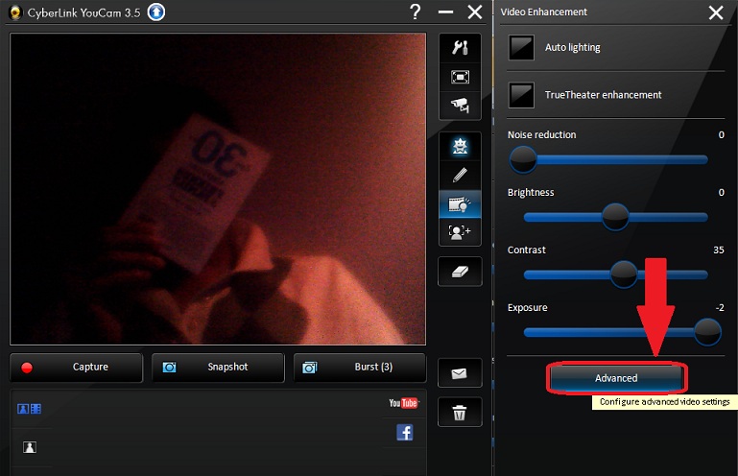Enable Auto lighting checkbox
The width and height of the screenshot is (738, 476).
click(x=521, y=47)
